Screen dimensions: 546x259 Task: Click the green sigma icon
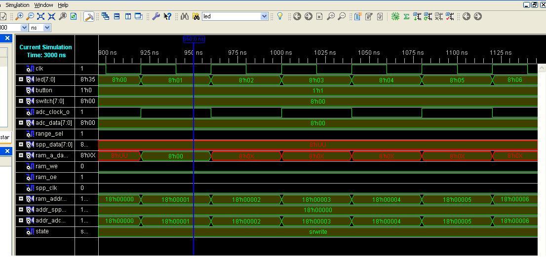click(406, 16)
